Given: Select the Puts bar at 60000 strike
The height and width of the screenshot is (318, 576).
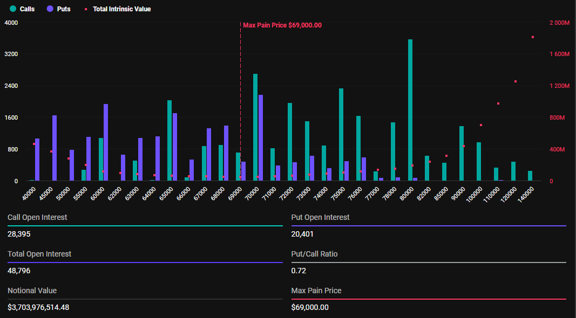Looking at the screenshot, I should pyautogui.click(x=106, y=142).
